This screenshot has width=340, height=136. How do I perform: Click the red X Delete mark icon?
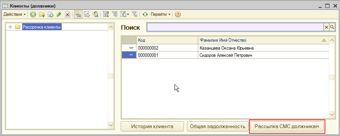tap(67, 15)
